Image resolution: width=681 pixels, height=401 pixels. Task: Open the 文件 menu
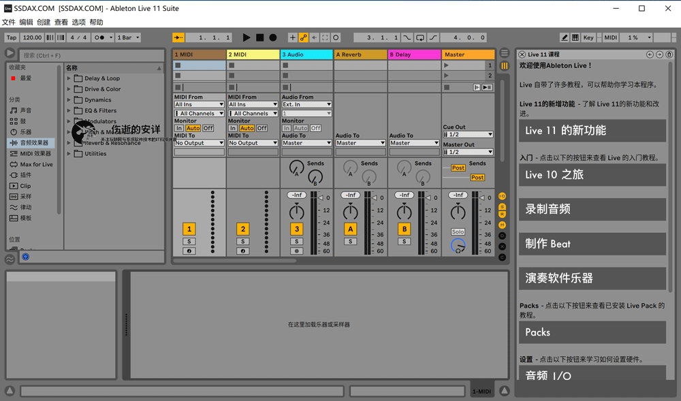pyautogui.click(x=9, y=22)
